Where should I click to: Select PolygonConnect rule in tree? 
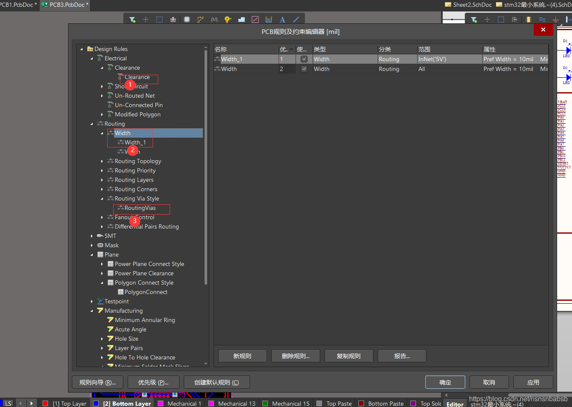click(x=146, y=292)
